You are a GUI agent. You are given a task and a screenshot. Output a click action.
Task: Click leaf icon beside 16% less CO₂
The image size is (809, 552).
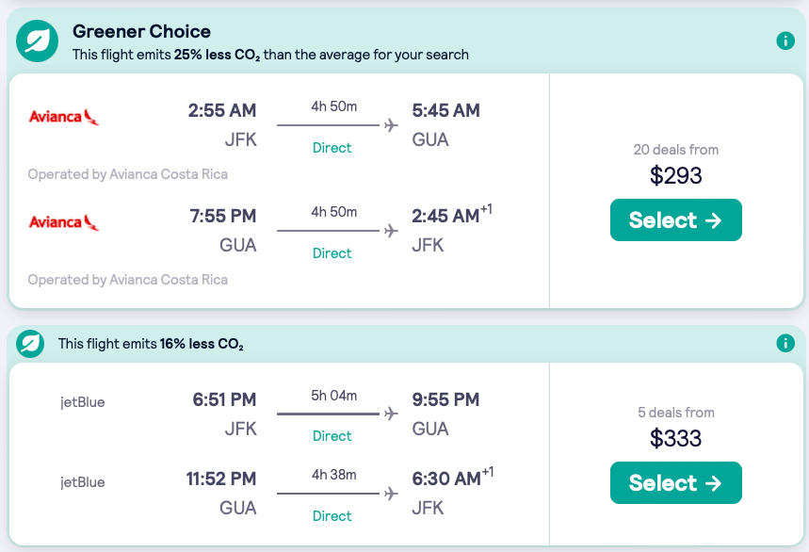coord(30,344)
